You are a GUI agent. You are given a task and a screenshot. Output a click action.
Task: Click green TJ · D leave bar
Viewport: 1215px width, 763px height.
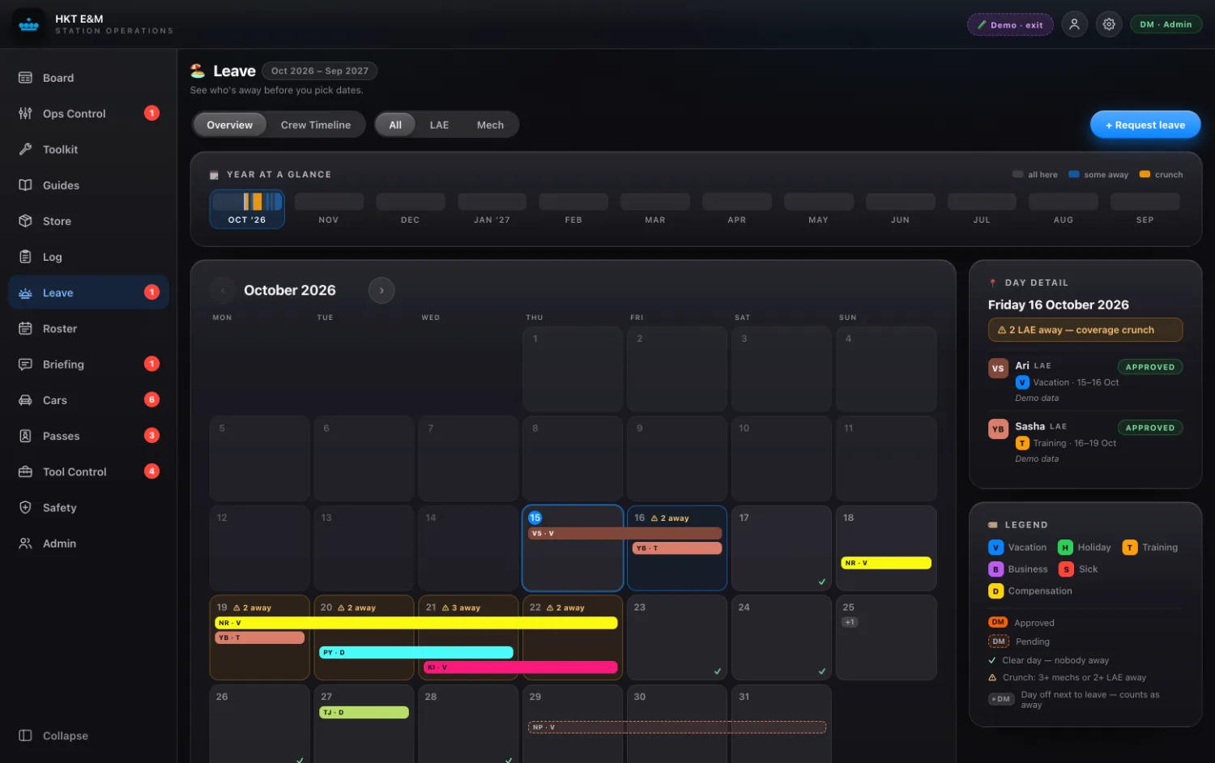[x=364, y=713]
